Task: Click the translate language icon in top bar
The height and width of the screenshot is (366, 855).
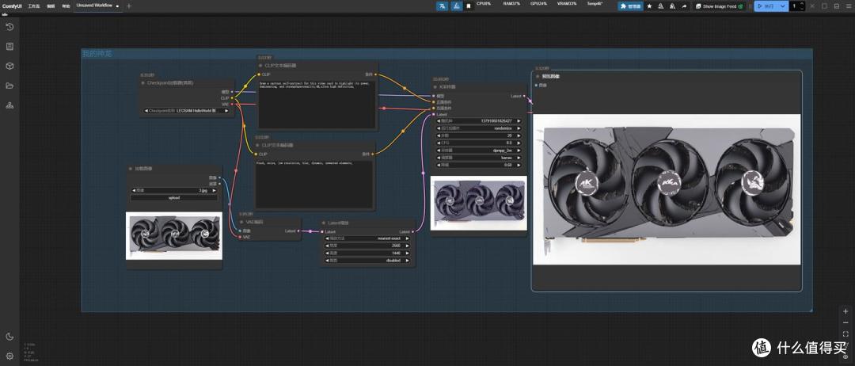Action: 442,6
